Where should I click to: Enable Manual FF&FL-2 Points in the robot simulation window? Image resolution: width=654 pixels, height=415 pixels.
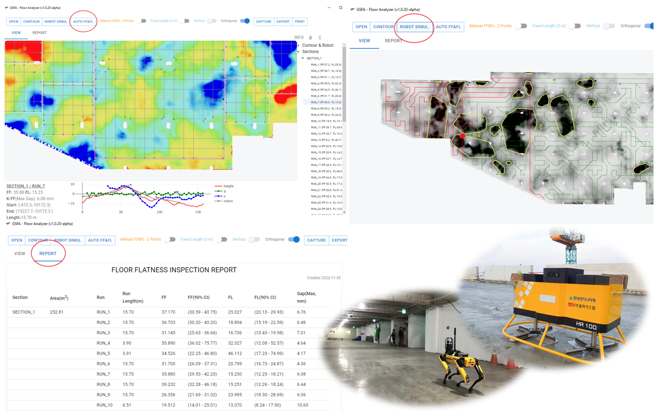[521, 26]
